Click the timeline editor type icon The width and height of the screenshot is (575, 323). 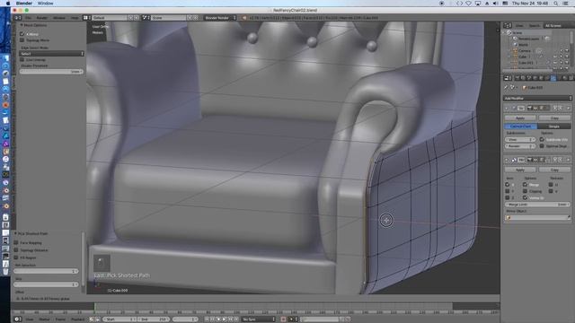[x=18, y=319]
